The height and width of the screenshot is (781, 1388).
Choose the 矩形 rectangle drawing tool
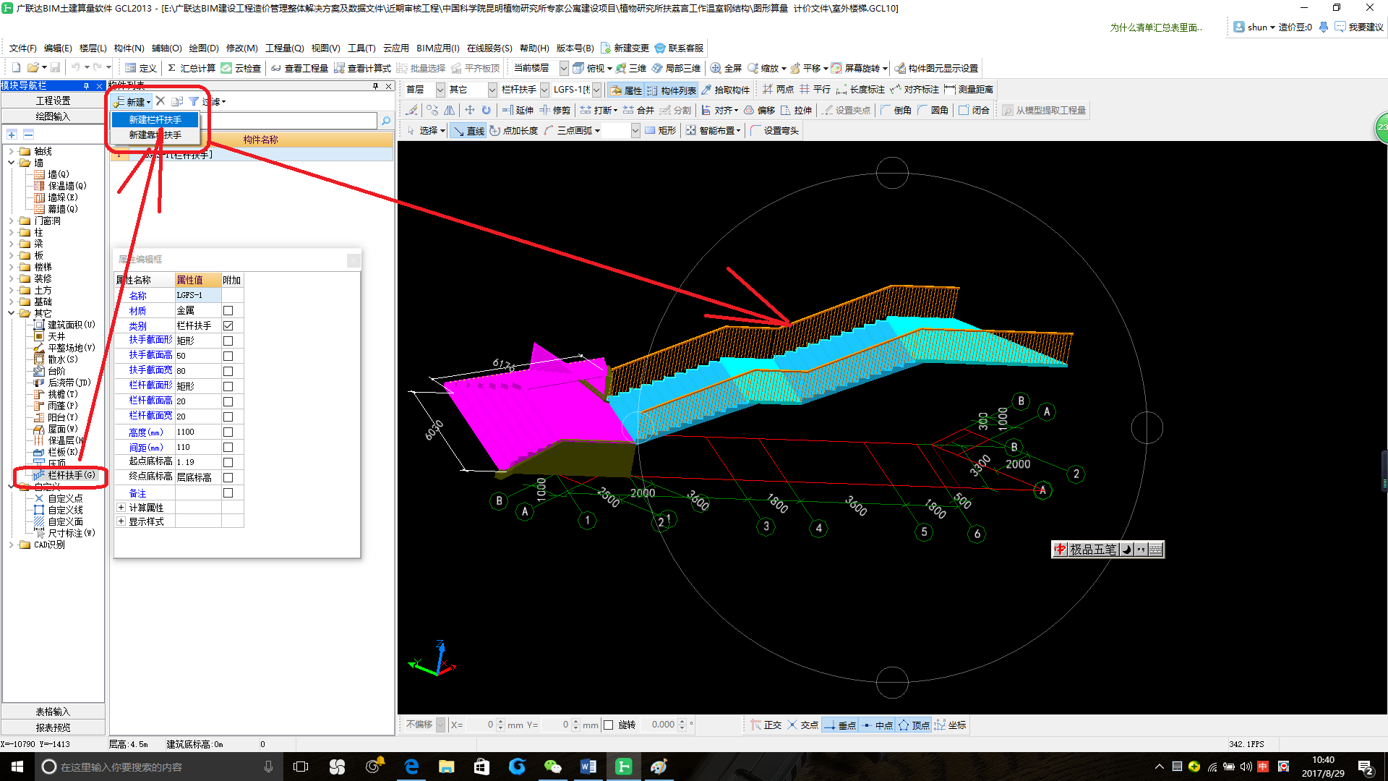660,131
